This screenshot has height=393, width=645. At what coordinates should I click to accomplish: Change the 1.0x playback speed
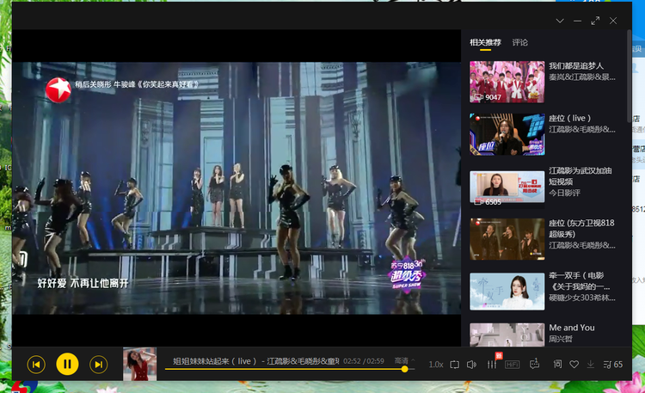436,365
